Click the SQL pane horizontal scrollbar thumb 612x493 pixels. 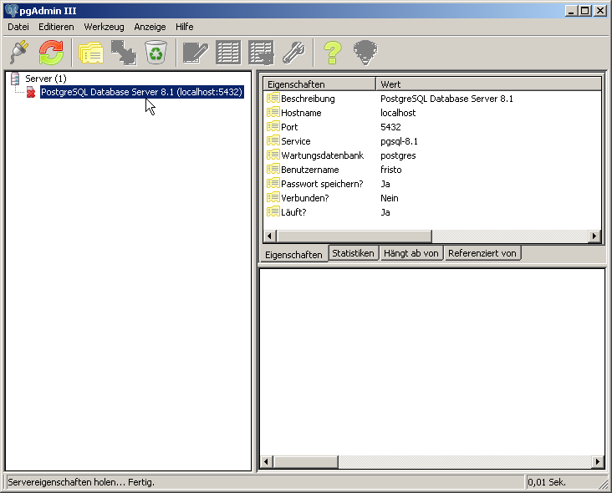(306, 462)
